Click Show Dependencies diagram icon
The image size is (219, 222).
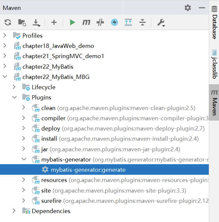[128, 22]
